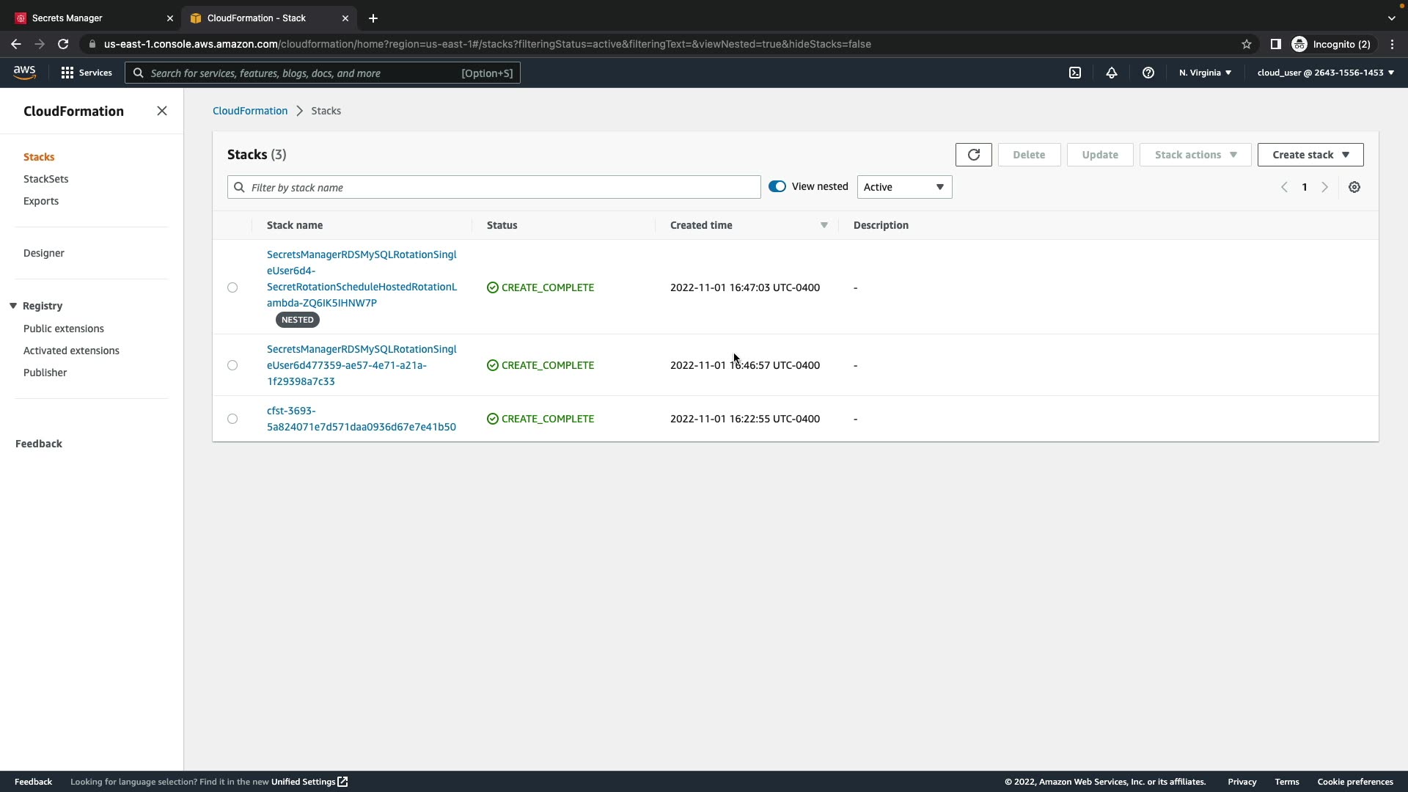Open the notifications bell icon
The image size is (1408, 792).
tap(1111, 73)
